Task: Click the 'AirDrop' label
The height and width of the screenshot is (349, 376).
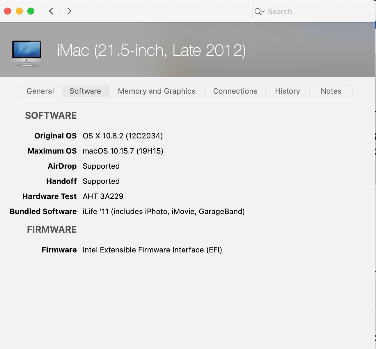Action: coord(62,166)
